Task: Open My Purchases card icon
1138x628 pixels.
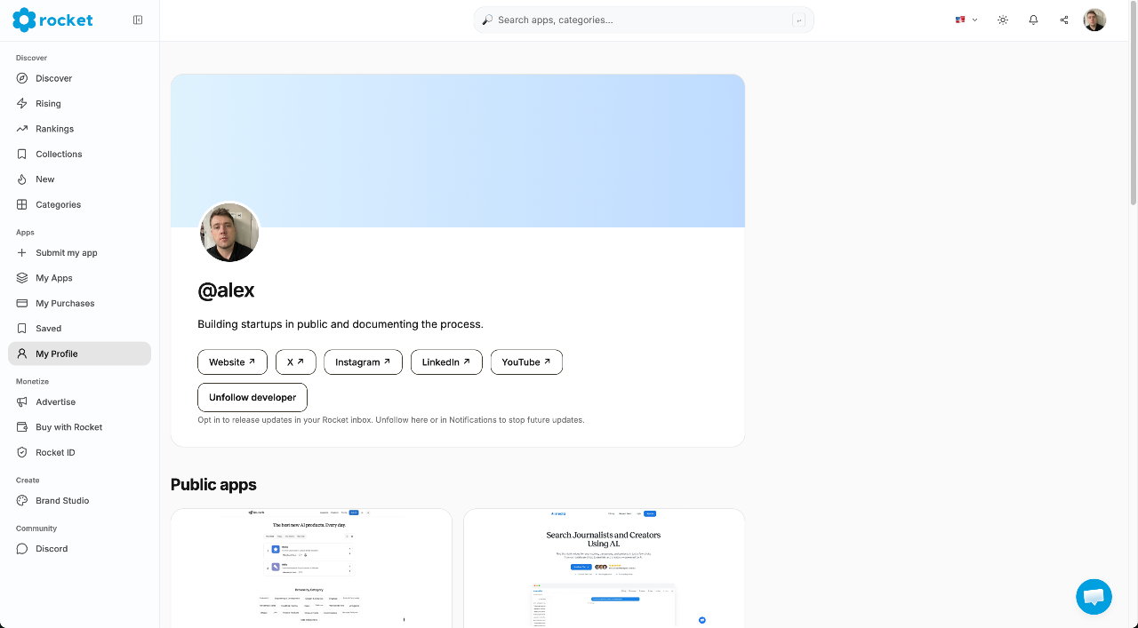Action: coord(22,303)
